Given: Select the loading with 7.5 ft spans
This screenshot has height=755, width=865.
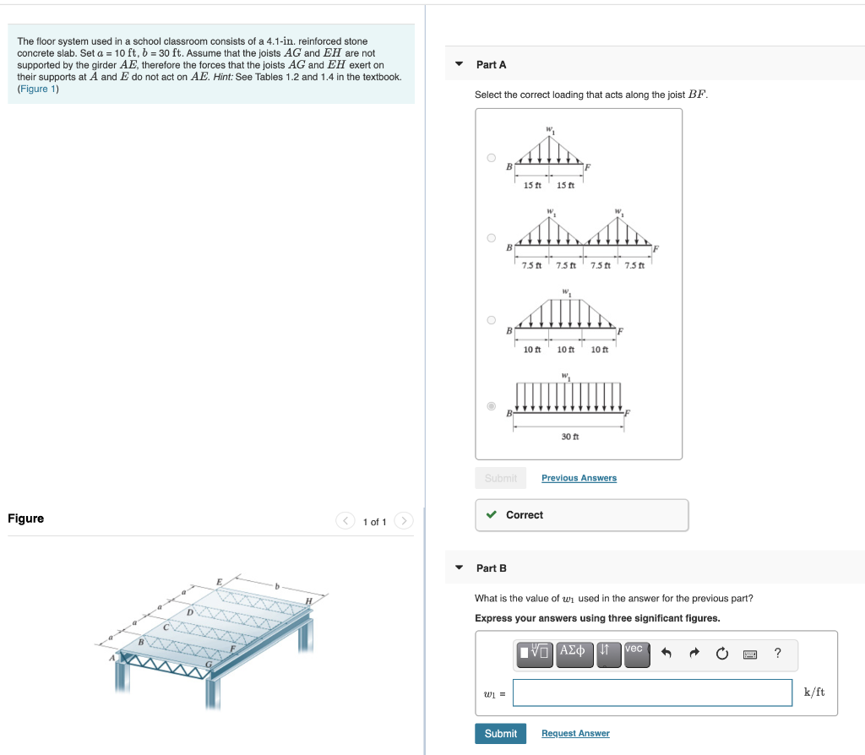Looking at the screenshot, I should tap(490, 237).
